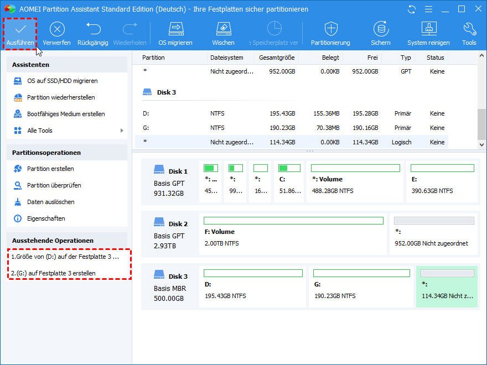Select the Wischen toolbar tool
Image resolution: width=487 pixels, height=365 pixels.
pyautogui.click(x=223, y=33)
